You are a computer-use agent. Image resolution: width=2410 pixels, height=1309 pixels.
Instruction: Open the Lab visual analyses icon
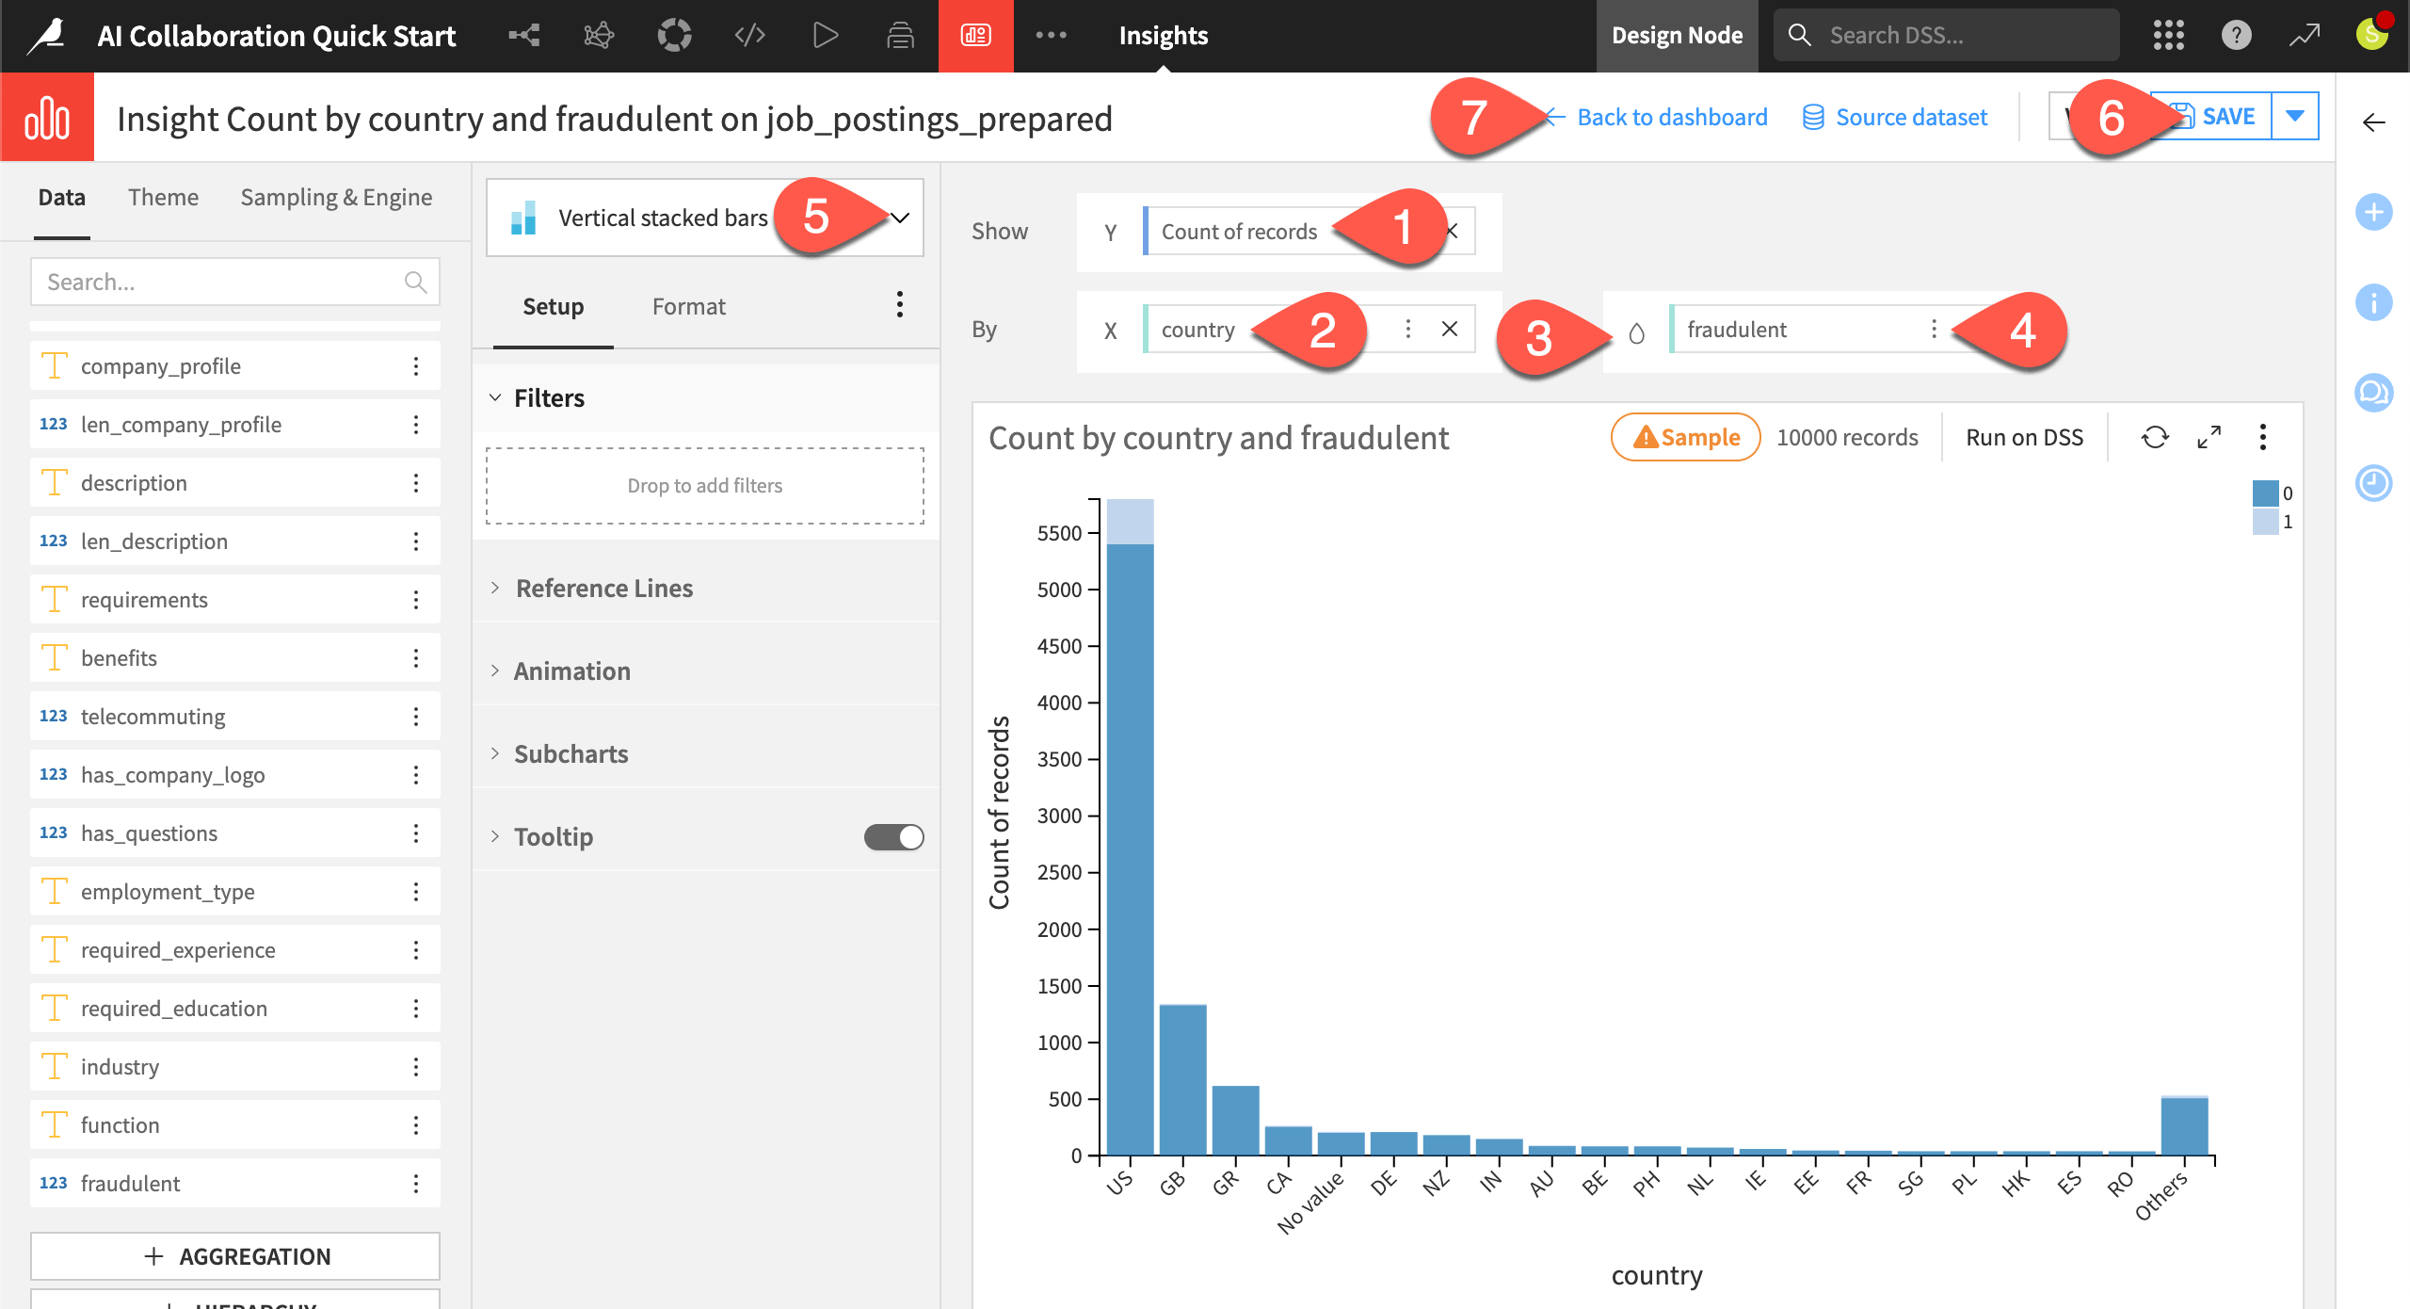599,35
